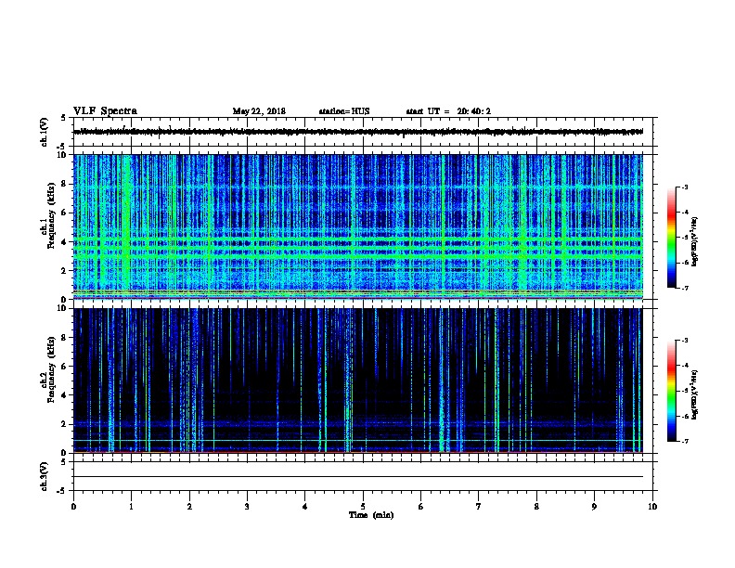Click the "7" tick on the time axis
This screenshot has height=568, width=735.
[479, 507]
